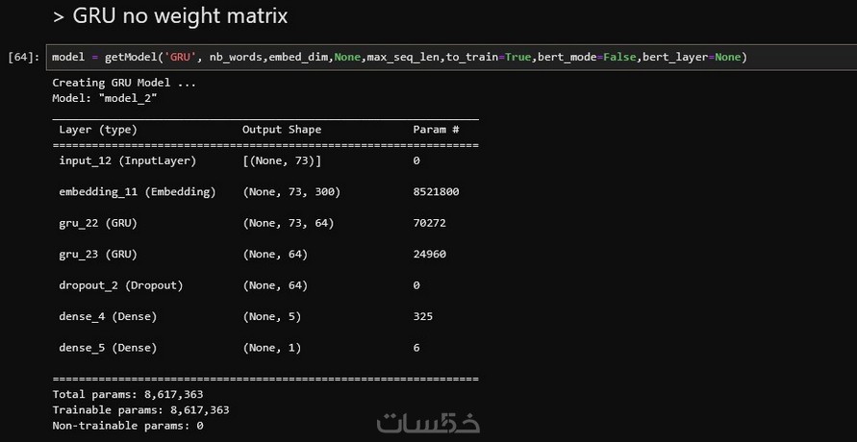Click the embedding_11 (Embedding) row label
Viewport: 857px width, 442px height.
[x=138, y=192]
